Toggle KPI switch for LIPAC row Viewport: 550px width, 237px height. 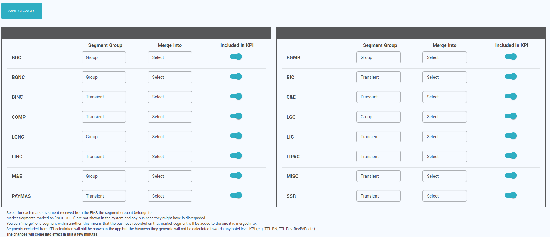511,156
